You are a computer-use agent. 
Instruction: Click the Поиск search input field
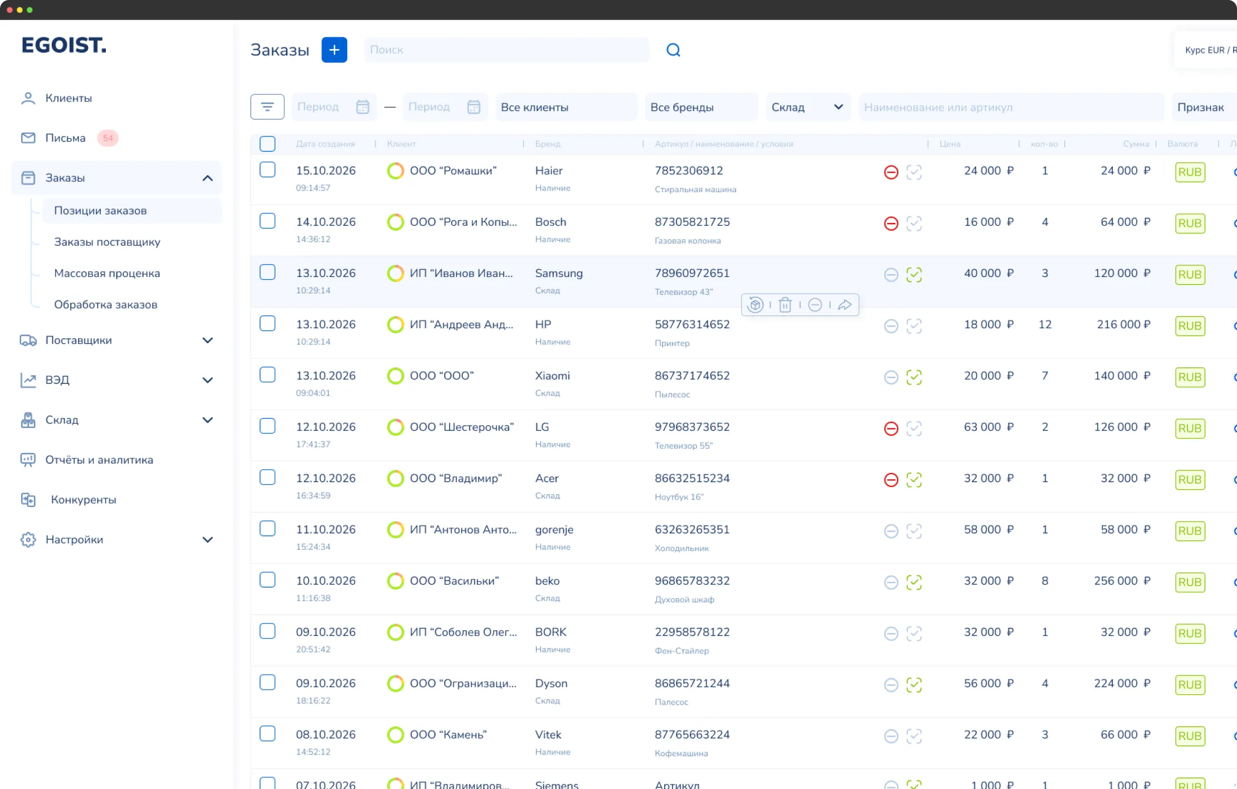tap(507, 50)
